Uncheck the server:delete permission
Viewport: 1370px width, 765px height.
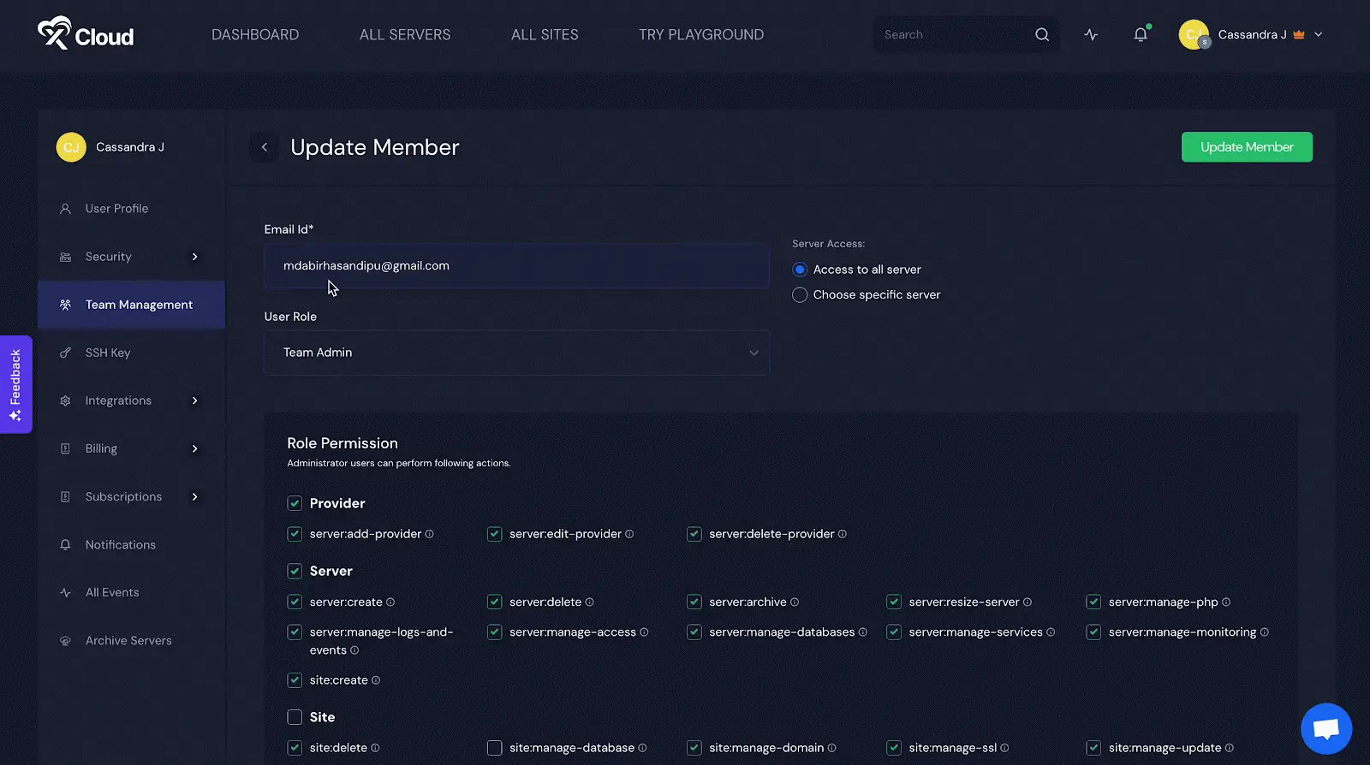coord(494,602)
